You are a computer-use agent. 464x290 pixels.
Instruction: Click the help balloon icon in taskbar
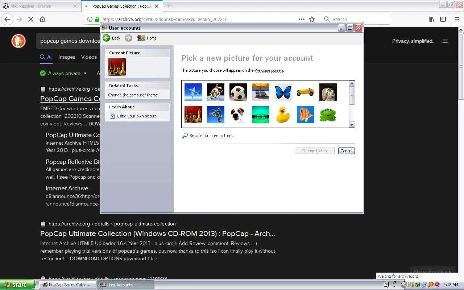(386, 285)
